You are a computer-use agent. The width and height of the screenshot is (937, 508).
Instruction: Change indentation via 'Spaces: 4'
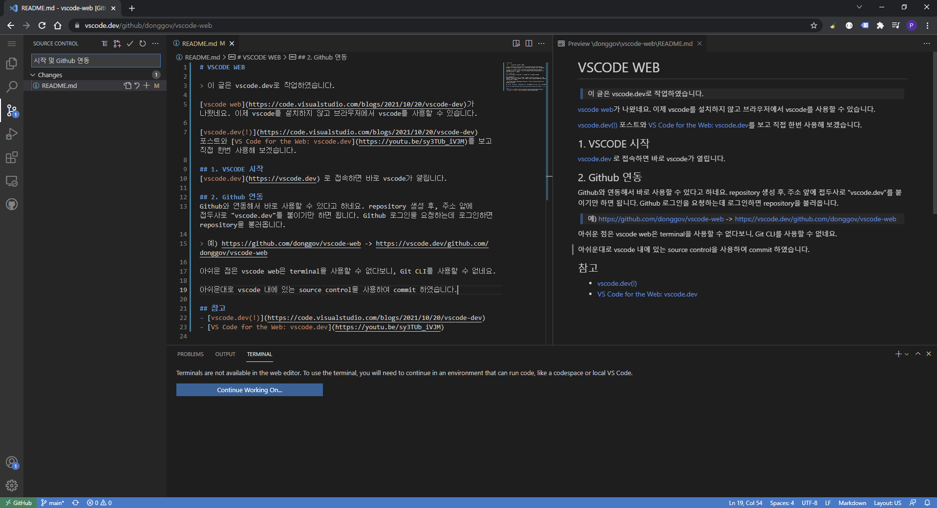tap(782, 503)
